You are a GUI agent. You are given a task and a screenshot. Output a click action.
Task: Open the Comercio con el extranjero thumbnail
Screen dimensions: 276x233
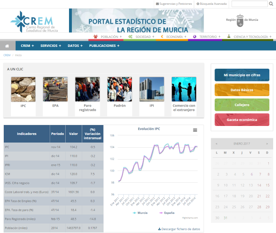184,89
